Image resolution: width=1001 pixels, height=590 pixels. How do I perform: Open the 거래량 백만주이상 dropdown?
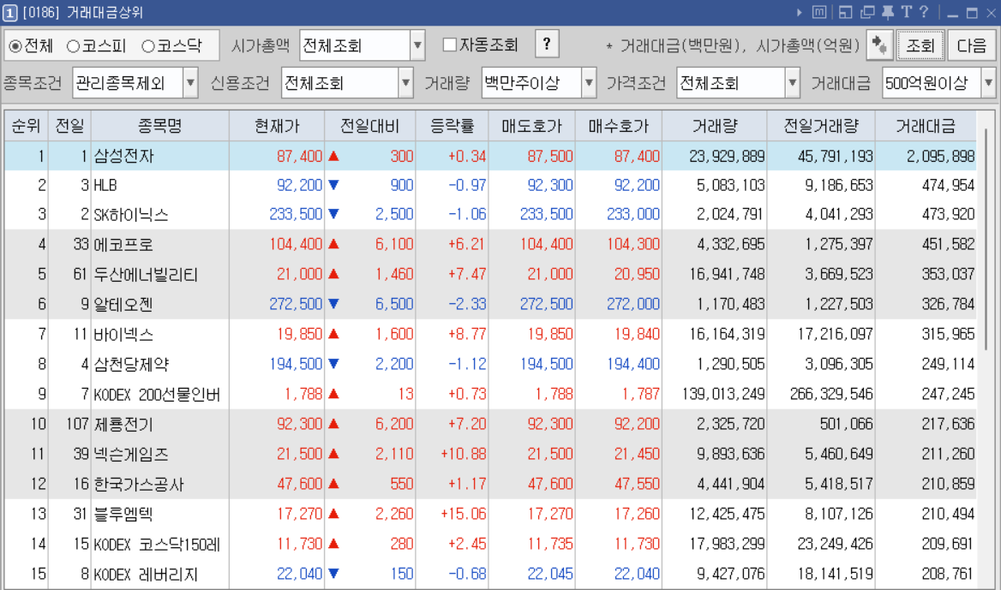pos(589,83)
